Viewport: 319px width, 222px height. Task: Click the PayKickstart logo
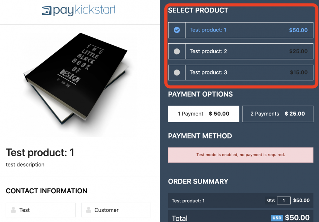[78, 10]
